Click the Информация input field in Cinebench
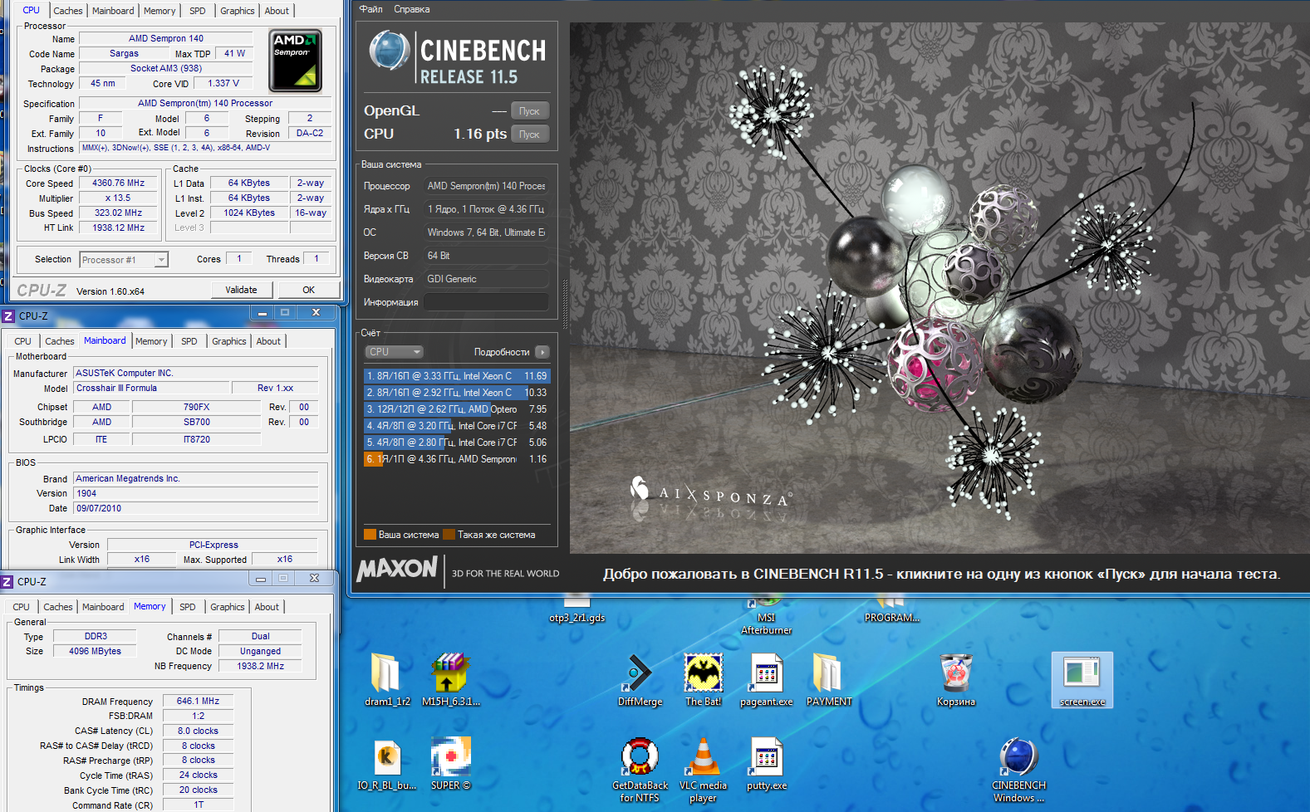1310x812 pixels. (x=486, y=302)
